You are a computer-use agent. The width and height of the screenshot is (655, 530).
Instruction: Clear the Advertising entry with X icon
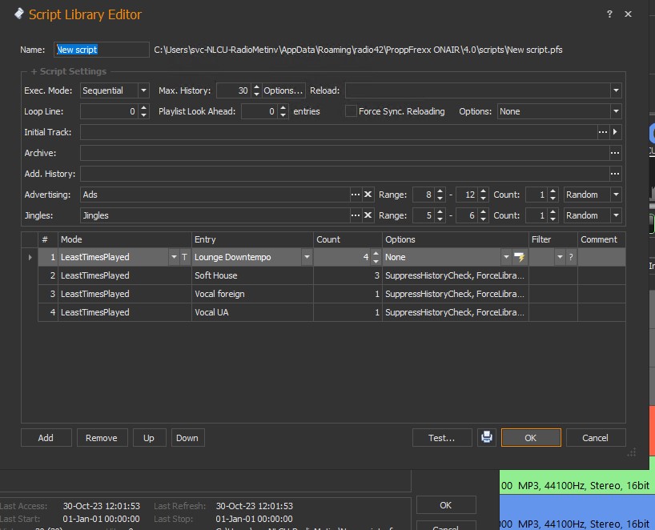[x=368, y=195]
